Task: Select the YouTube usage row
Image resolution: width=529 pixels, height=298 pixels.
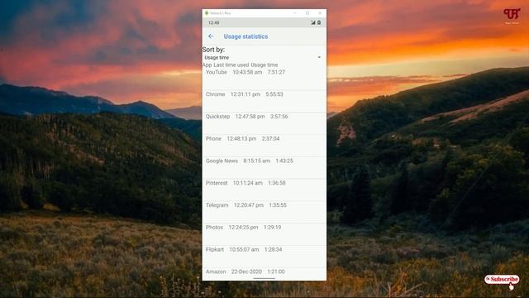Action: pyautogui.click(x=264, y=79)
